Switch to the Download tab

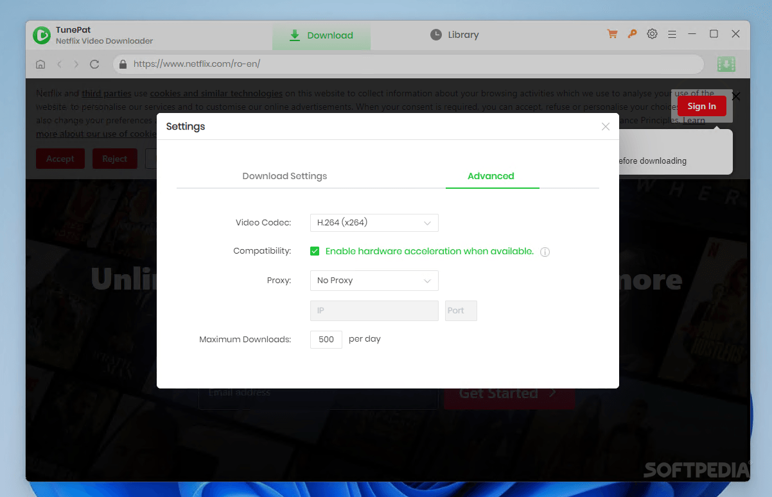(x=321, y=35)
